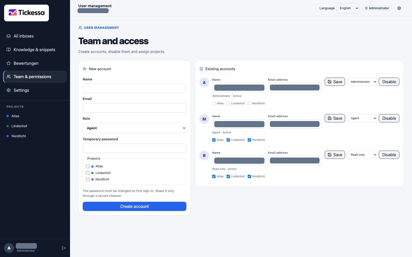Click the Administrator badge in top bar

point(377,8)
